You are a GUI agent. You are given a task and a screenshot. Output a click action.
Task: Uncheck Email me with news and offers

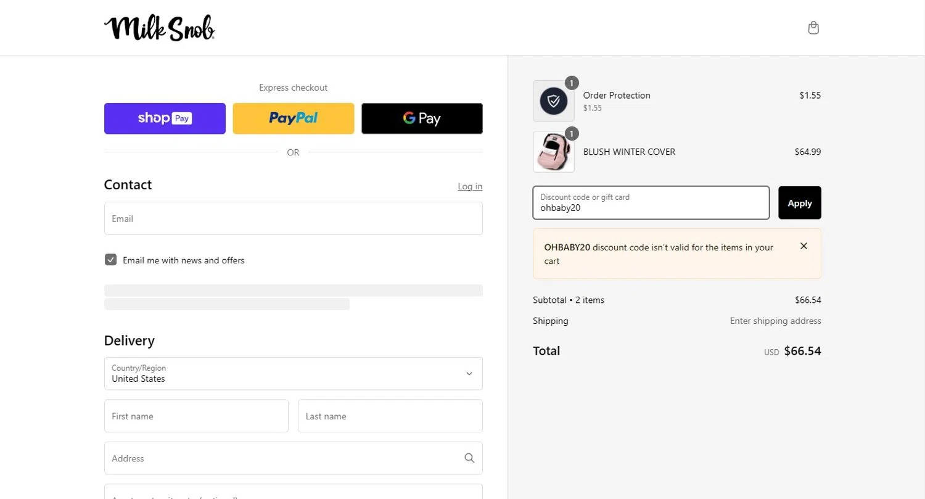pyautogui.click(x=110, y=260)
